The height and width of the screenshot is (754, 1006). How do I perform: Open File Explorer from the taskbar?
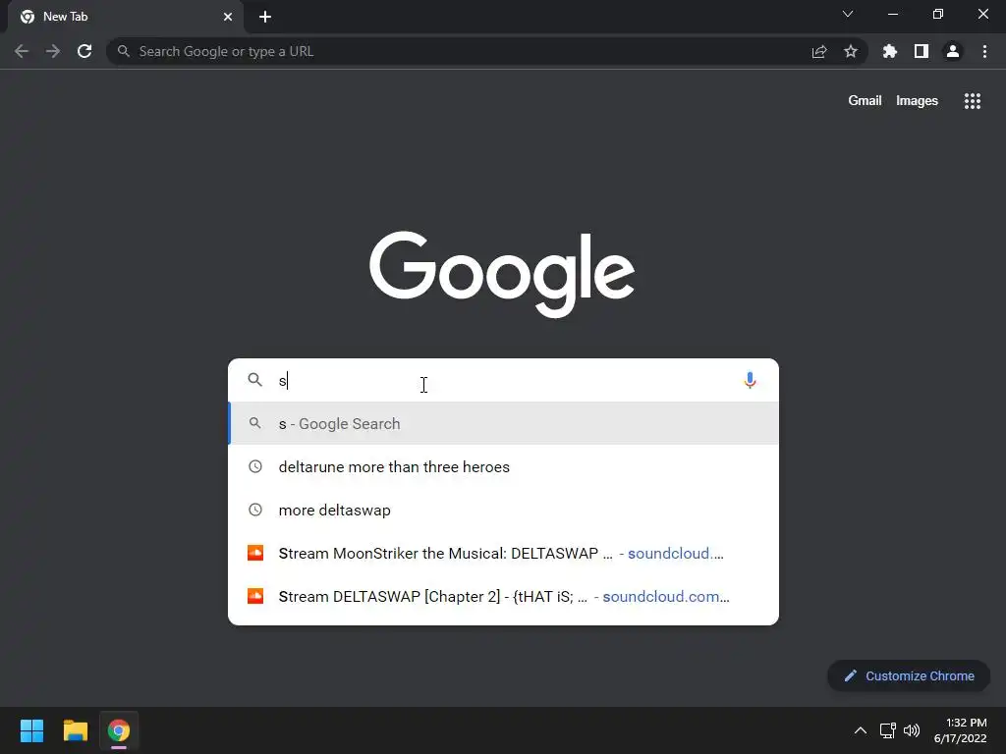(75, 730)
